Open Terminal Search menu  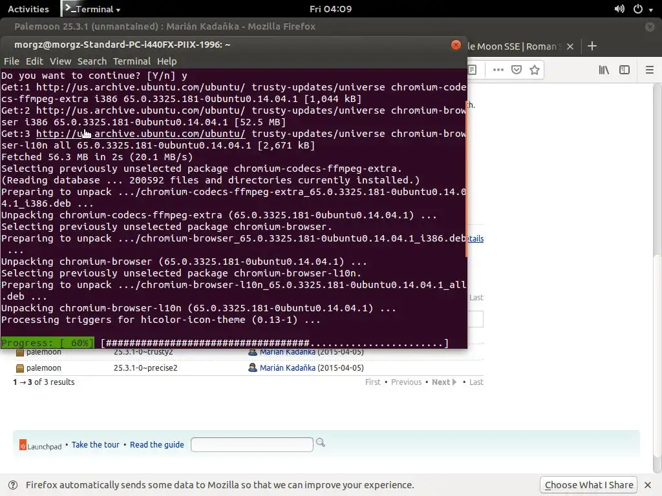(92, 61)
